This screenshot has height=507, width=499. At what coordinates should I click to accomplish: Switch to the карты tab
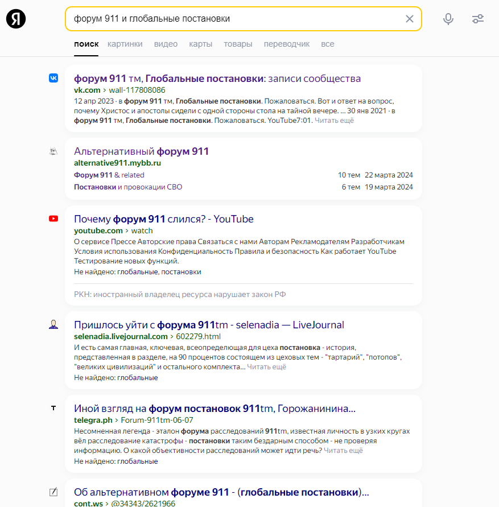(x=200, y=44)
